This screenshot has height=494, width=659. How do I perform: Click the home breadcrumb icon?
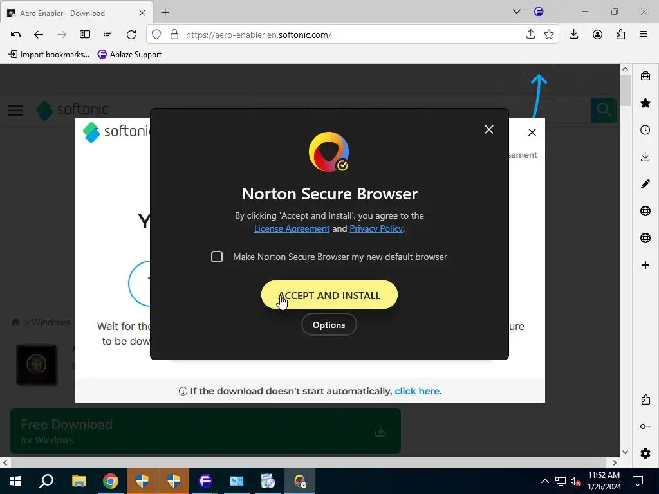[15, 322]
